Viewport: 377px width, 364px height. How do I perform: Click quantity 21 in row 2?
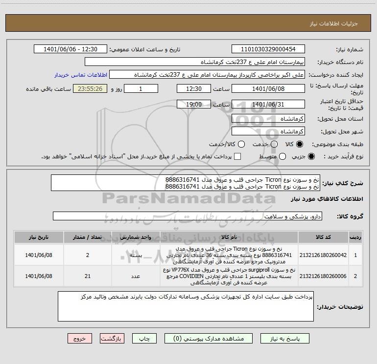click(x=88, y=276)
